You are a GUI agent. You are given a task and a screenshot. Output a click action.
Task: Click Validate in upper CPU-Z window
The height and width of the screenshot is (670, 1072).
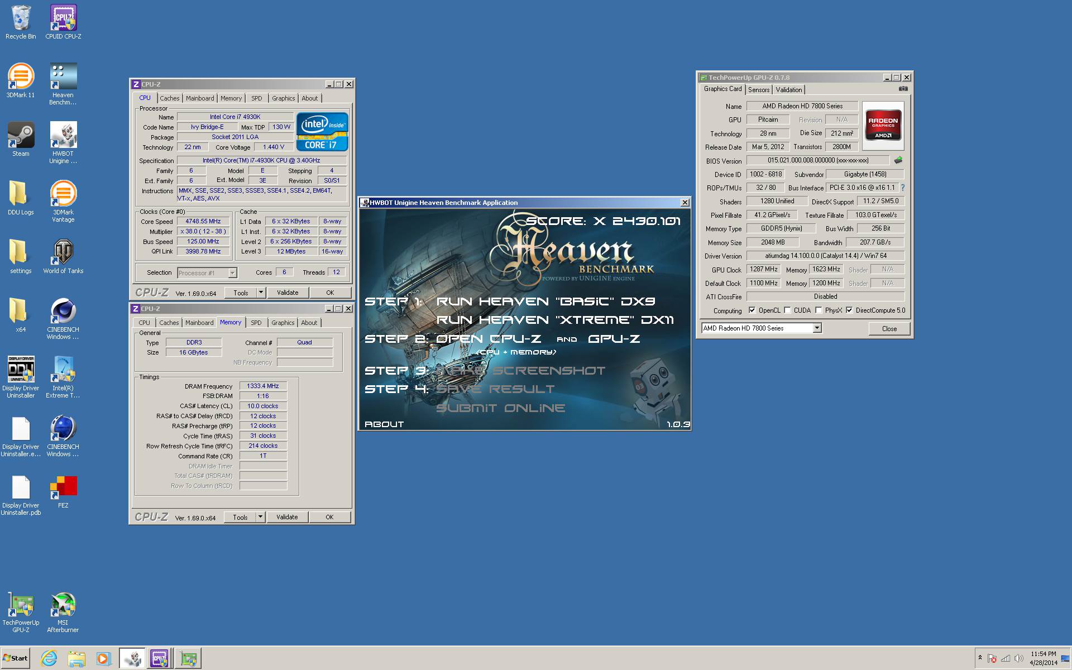click(x=288, y=293)
